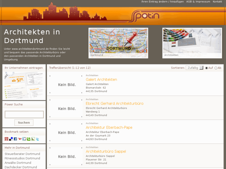Click the Spotin logo in the banner
Screen dimensions: 226x169
coord(145,16)
